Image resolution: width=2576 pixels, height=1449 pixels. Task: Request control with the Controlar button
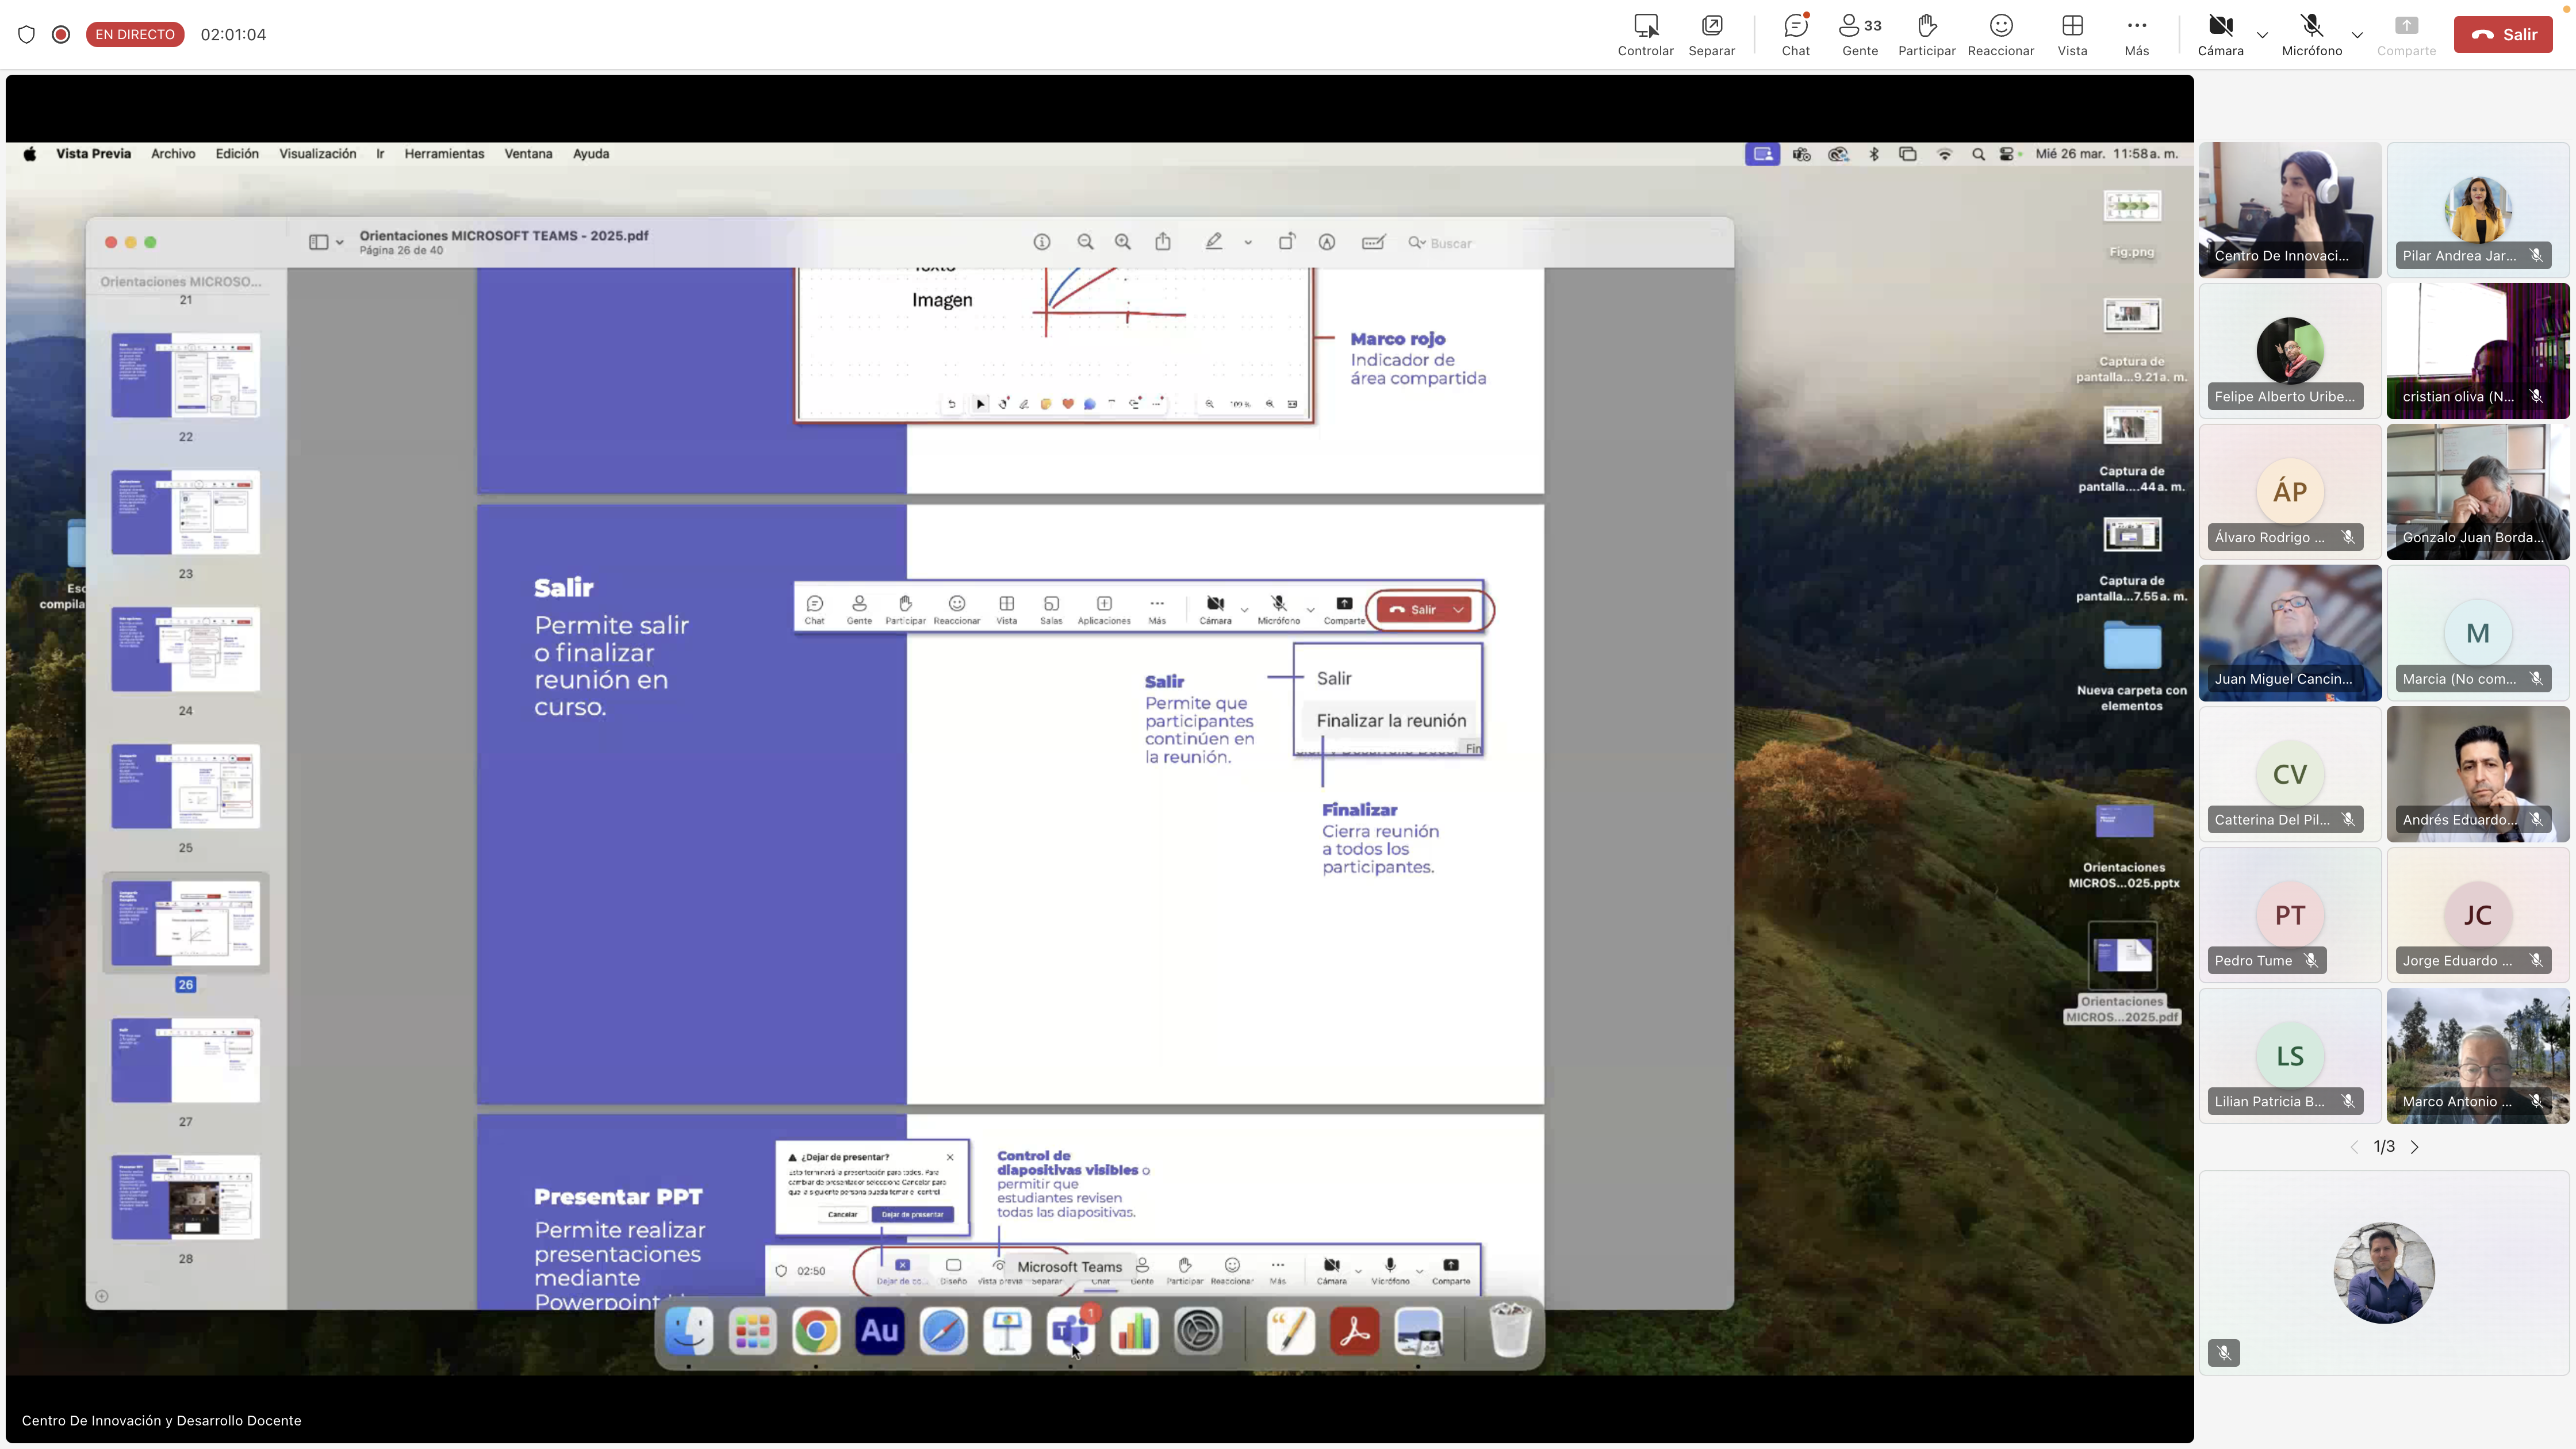[1645, 34]
